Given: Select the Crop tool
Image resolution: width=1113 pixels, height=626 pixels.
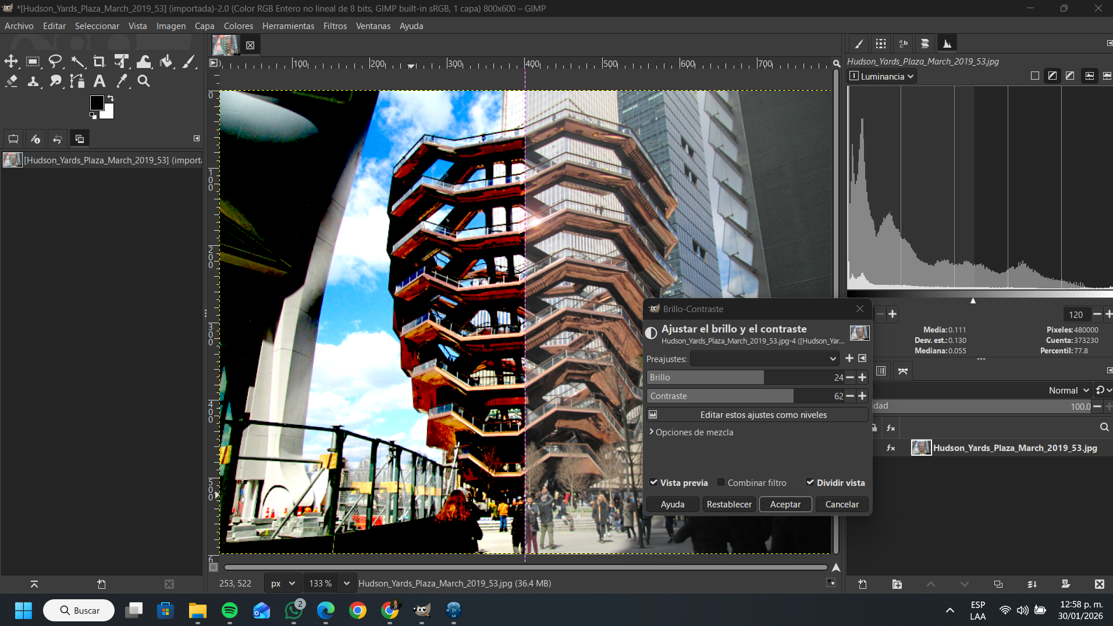Looking at the screenshot, I should 99,62.
